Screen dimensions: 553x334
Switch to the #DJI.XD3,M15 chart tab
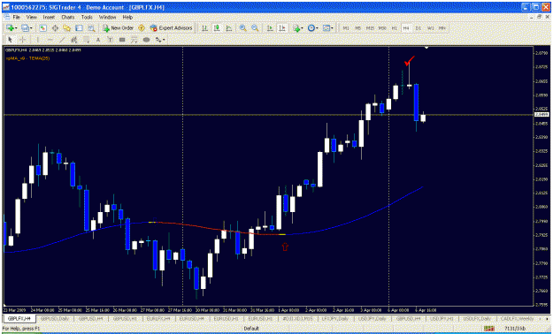(297, 318)
